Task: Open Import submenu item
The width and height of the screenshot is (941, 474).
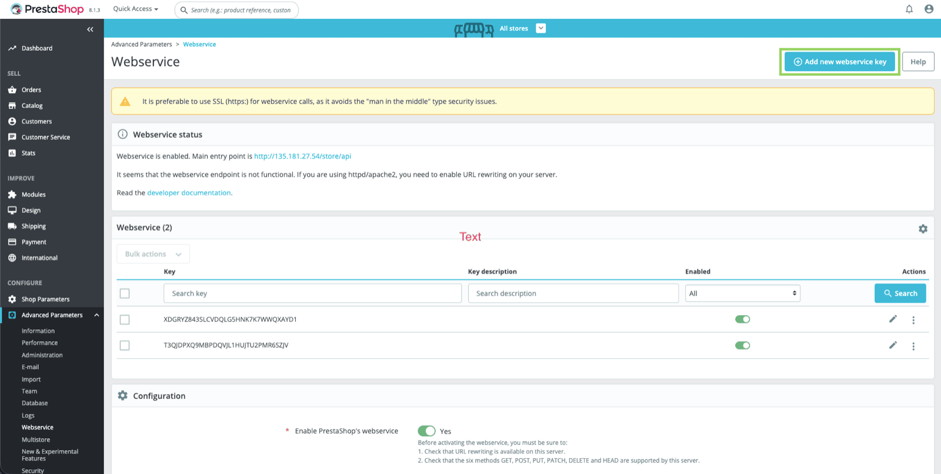Action: coord(31,379)
